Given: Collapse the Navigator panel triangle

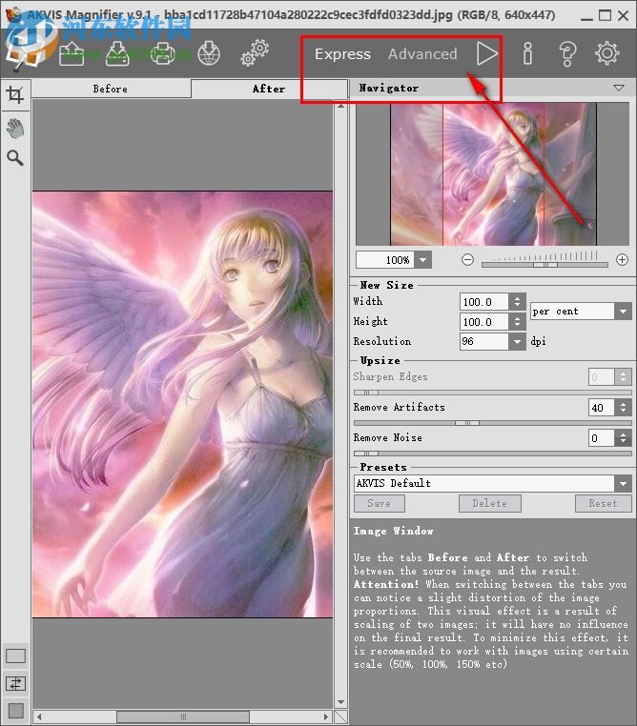Looking at the screenshot, I should [619, 88].
